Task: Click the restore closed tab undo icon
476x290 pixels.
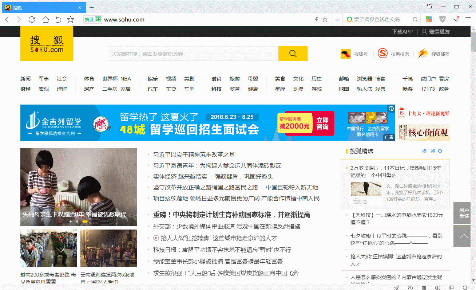Action: (58, 20)
